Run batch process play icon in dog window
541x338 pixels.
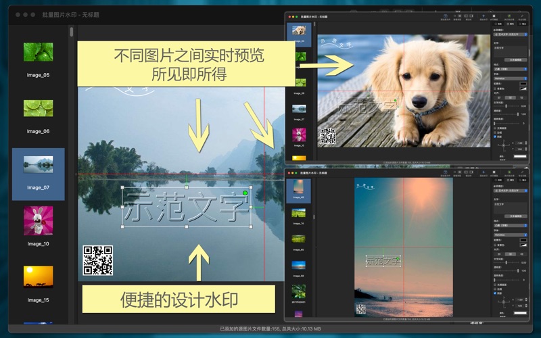[509, 15]
